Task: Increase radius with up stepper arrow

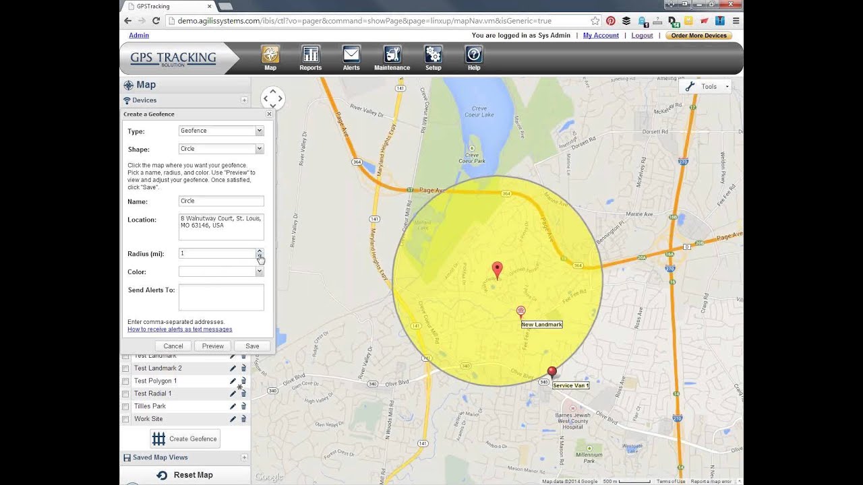Action: coord(260,251)
